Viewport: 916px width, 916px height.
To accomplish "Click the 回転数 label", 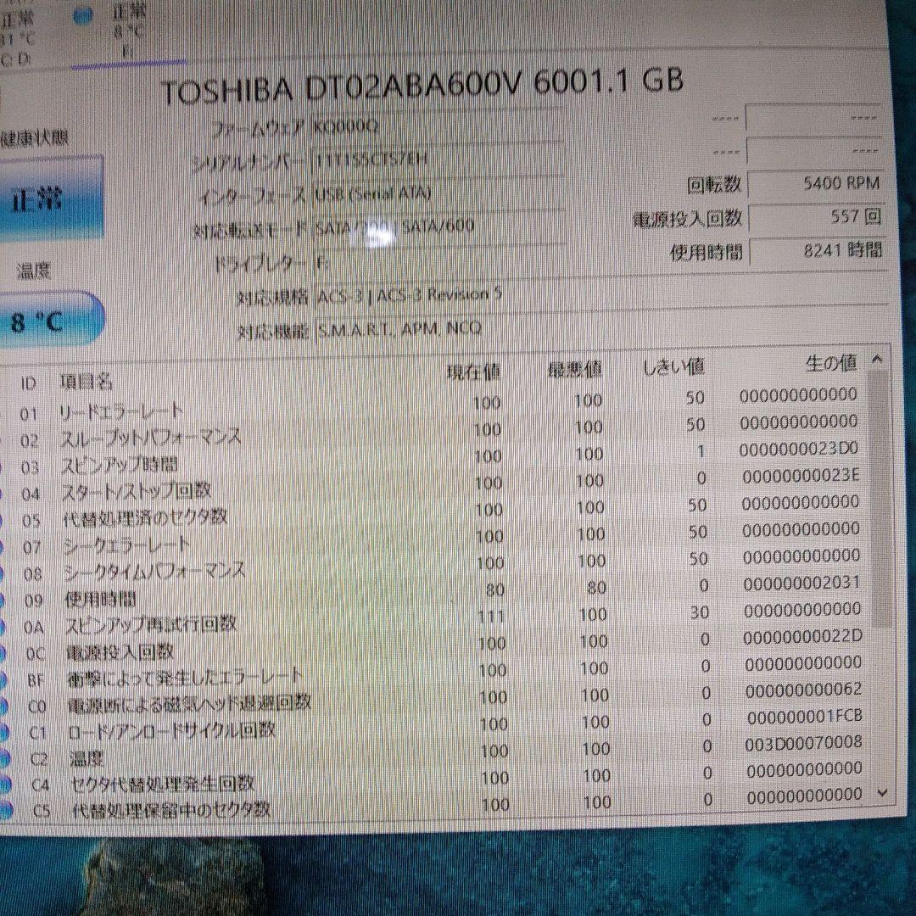I will point(714,185).
